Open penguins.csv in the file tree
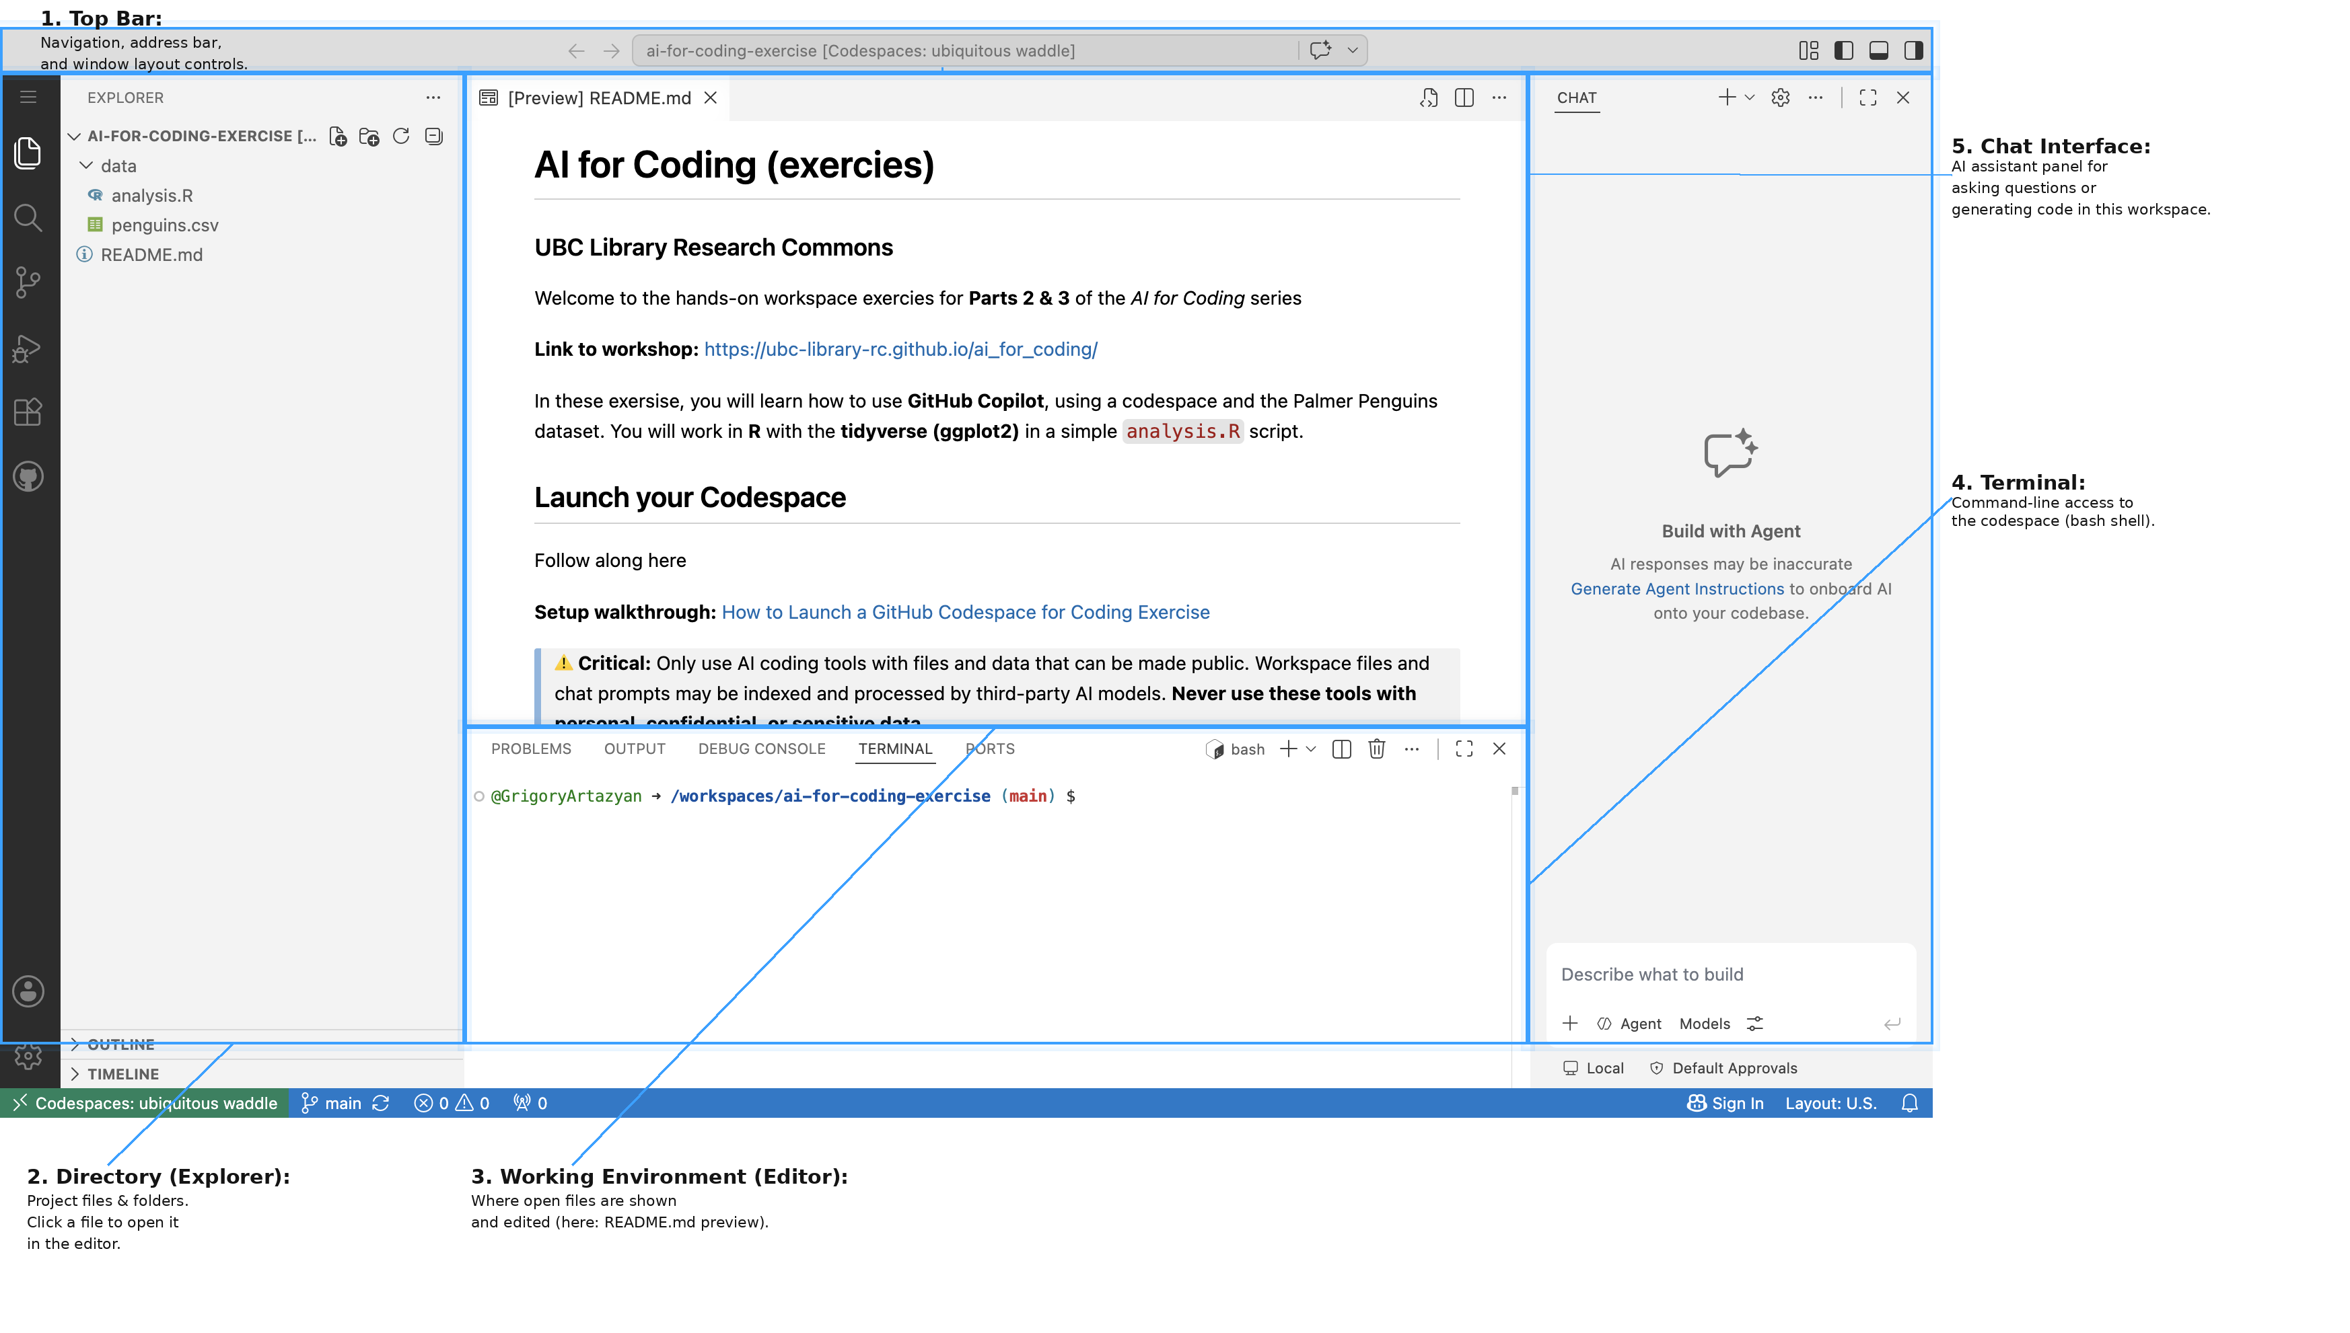Screen dimensions: 2350x1333 165,225
